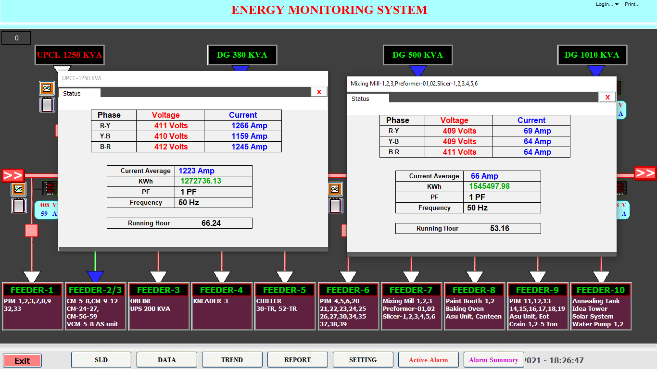Click white arrow above FEEDER-3

pos(158,277)
